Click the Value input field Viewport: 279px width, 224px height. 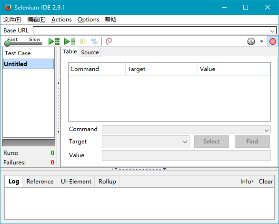pyautogui.click(x=186, y=155)
